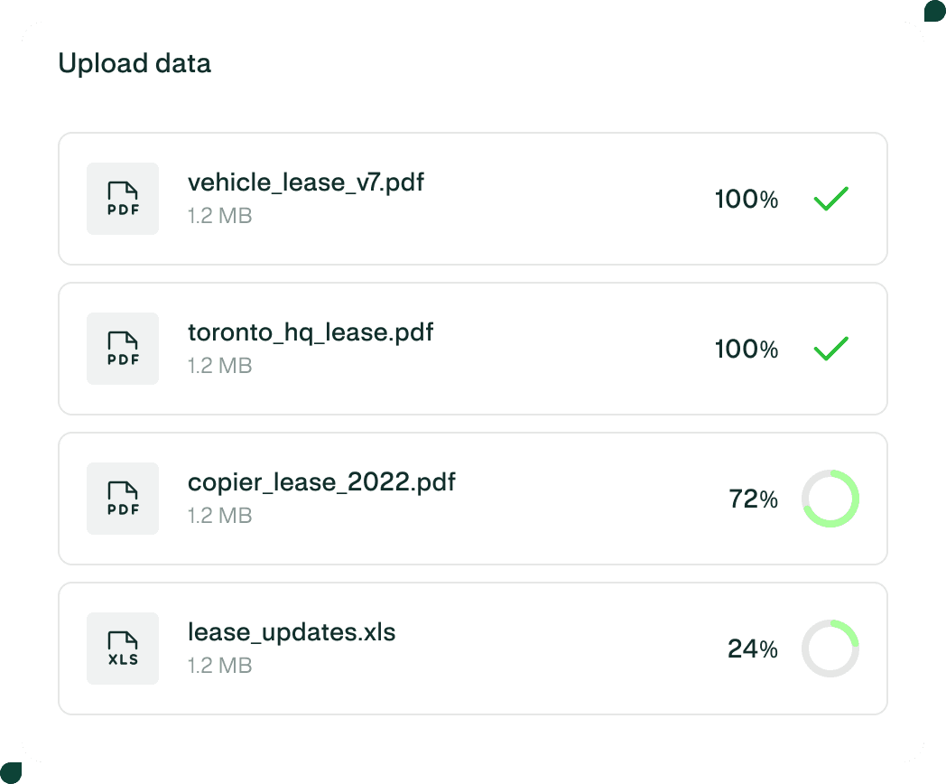Viewport: 946px width, 784px height.
Task: Select the copier_lease_2022.pdf file name
Action: tap(321, 482)
